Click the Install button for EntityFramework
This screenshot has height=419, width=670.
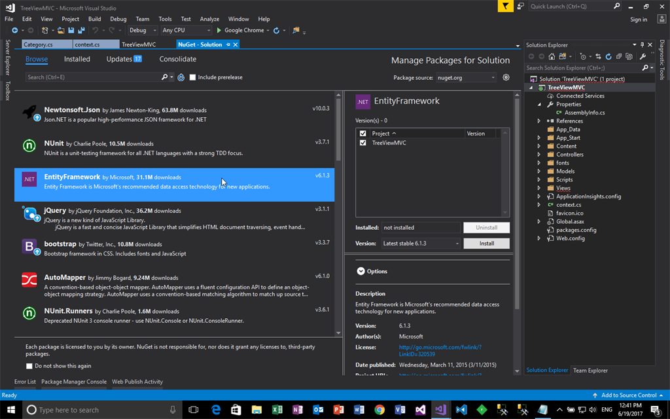[486, 243]
